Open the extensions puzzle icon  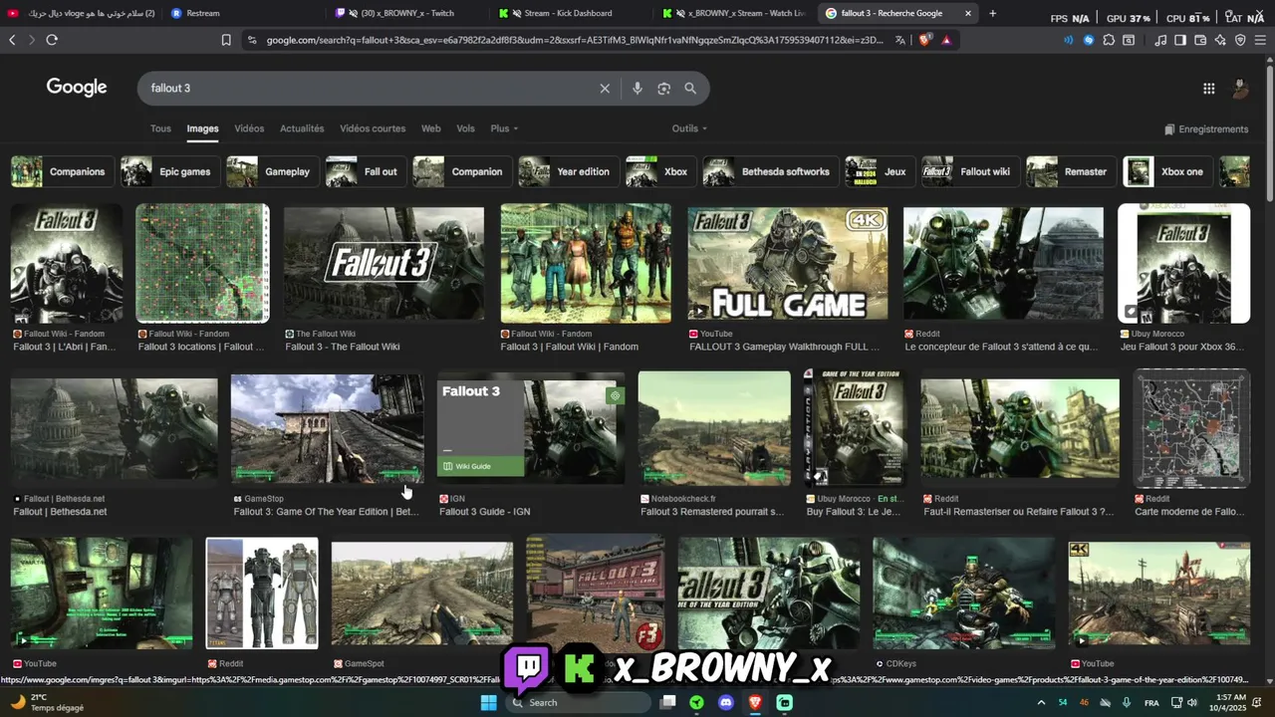(x=1109, y=40)
